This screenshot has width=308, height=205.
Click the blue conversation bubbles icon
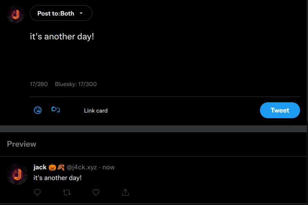(56, 110)
